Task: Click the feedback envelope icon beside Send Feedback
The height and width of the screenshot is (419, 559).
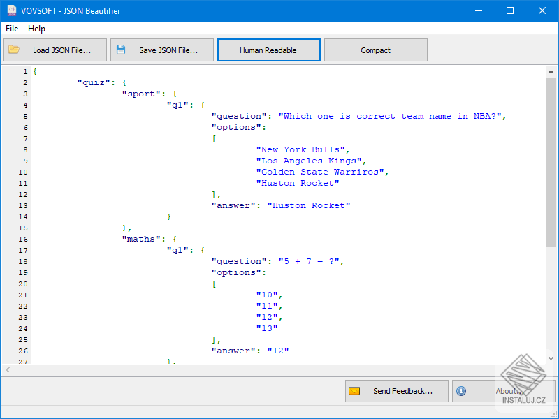Action: coord(354,391)
